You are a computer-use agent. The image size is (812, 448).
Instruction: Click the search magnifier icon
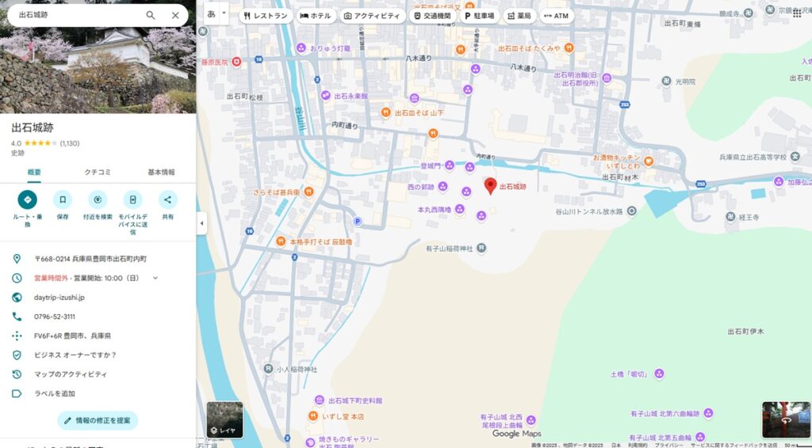151,15
